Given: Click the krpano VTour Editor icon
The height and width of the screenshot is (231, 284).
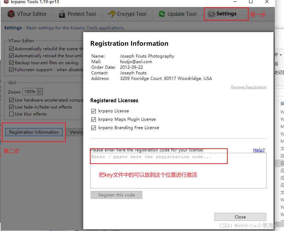Looking at the screenshot, I should tap(11, 14).
